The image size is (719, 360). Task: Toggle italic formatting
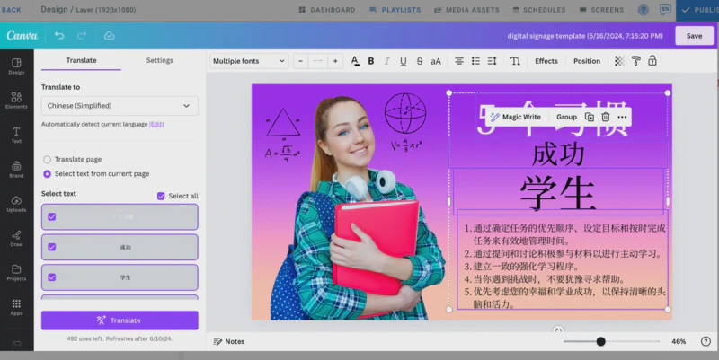point(387,61)
